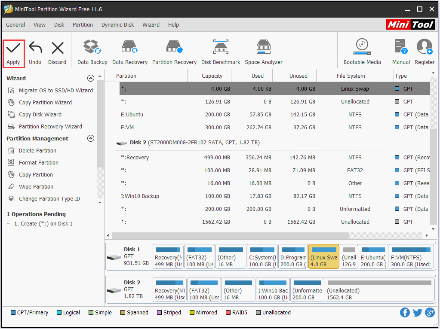Viewport: 440px width, 329px height.
Task: Open Space Analyzer tool
Action: click(x=264, y=53)
